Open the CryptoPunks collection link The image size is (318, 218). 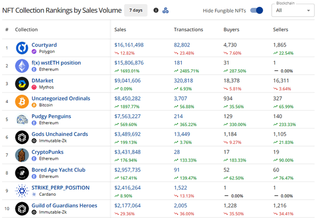(48, 152)
